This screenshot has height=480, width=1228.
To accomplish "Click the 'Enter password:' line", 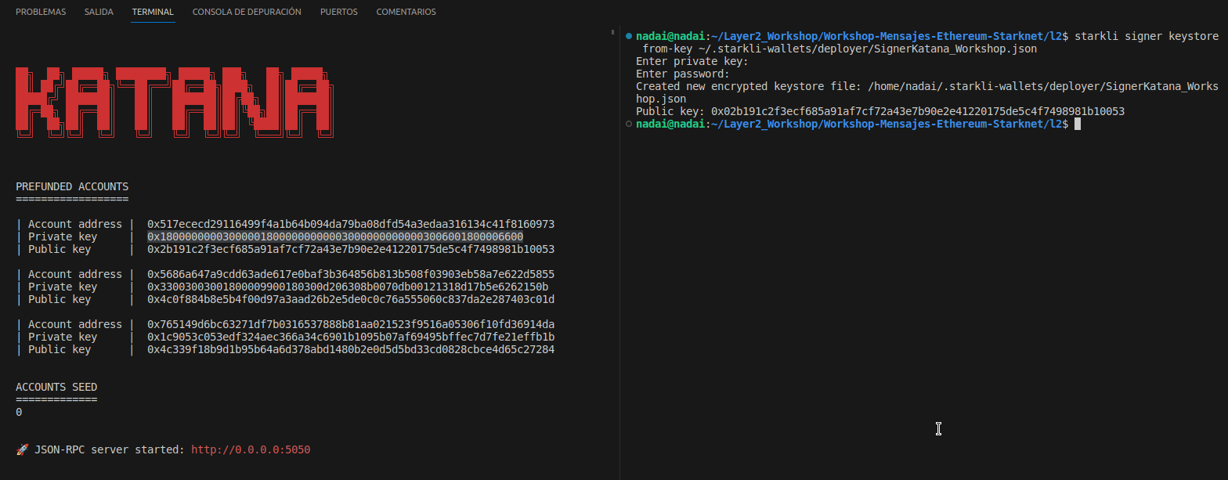I will pyautogui.click(x=683, y=74).
